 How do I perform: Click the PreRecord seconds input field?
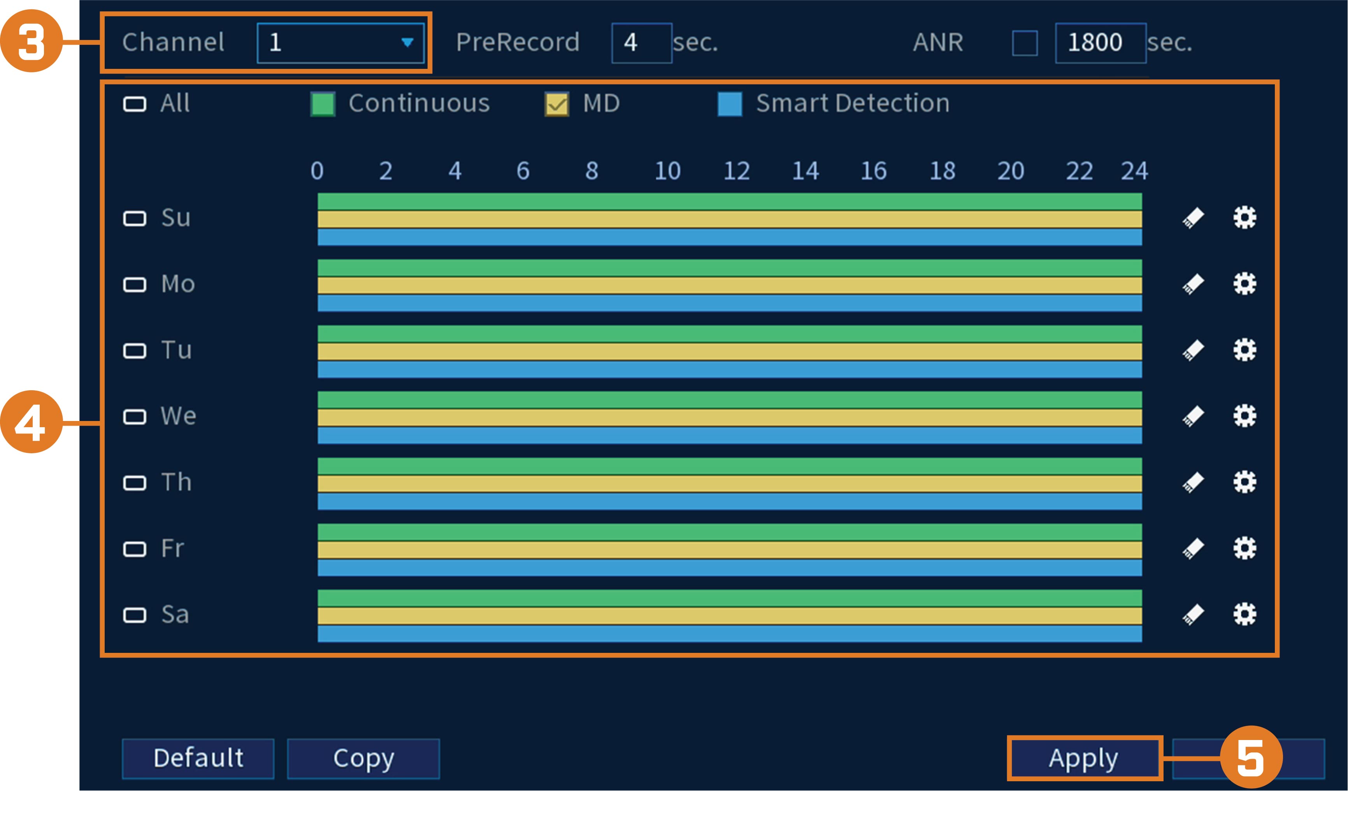click(x=642, y=43)
